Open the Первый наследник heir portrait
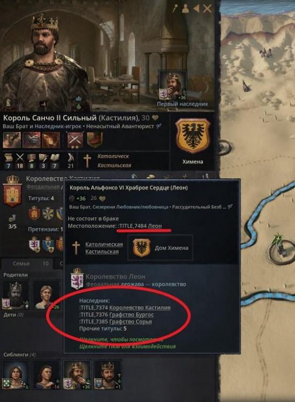295x402 pixels. [x=172, y=86]
